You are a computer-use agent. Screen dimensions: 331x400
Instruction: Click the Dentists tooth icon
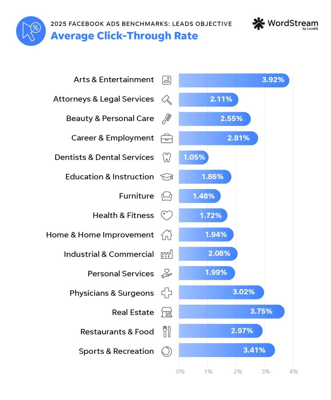tap(167, 157)
